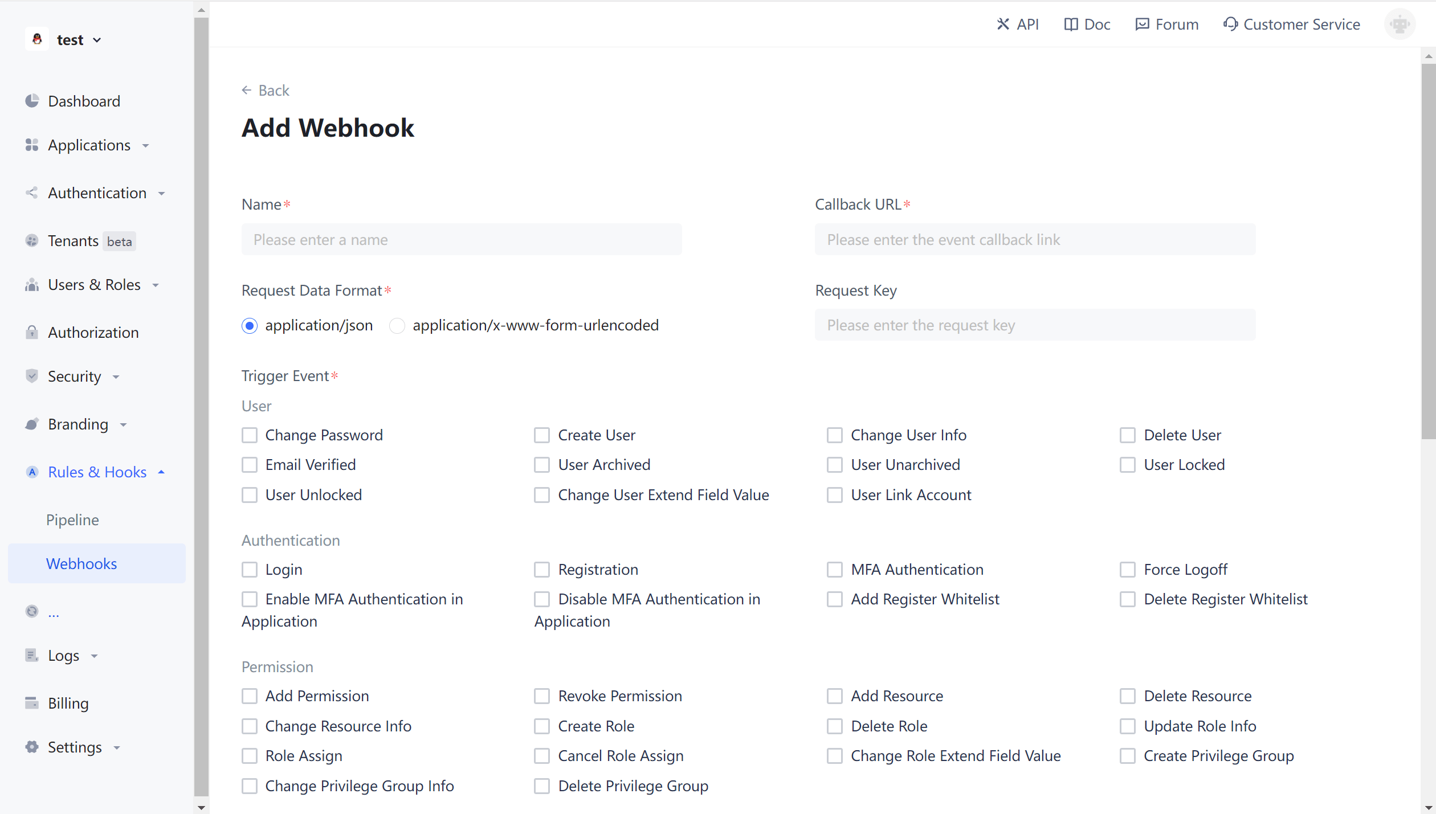Enable the Change Password checkbox
The height and width of the screenshot is (814, 1436).
click(250, 435)
